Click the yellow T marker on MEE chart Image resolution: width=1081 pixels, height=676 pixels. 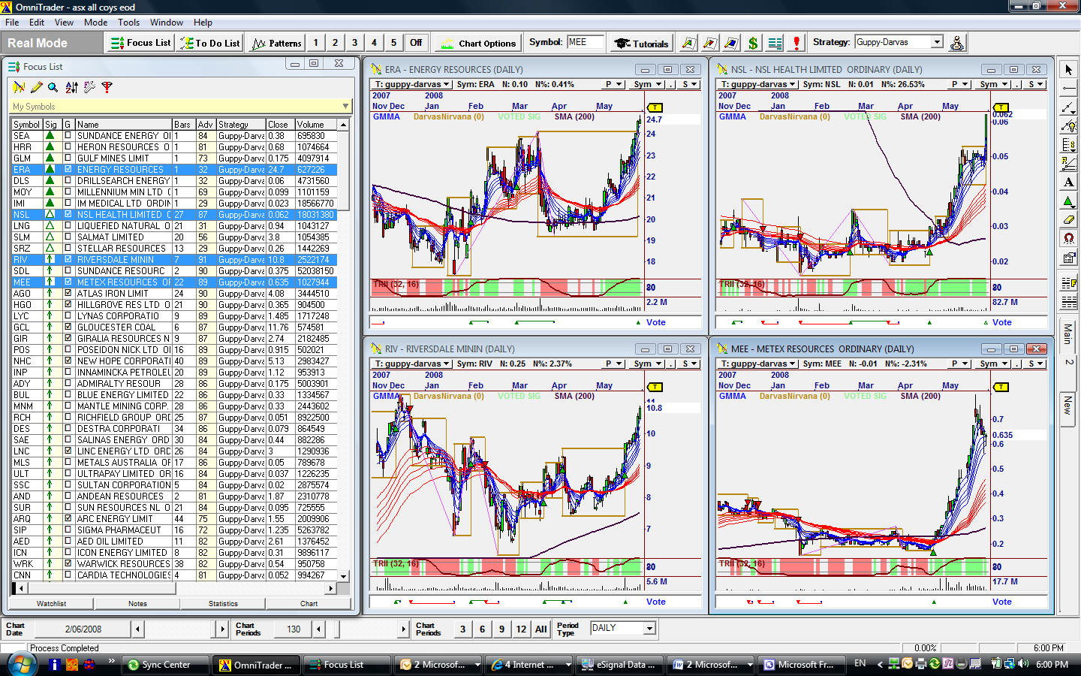pyautogui.click(x=1001, y=387)
